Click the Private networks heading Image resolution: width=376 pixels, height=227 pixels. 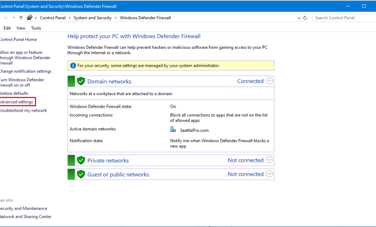point(108,161)
